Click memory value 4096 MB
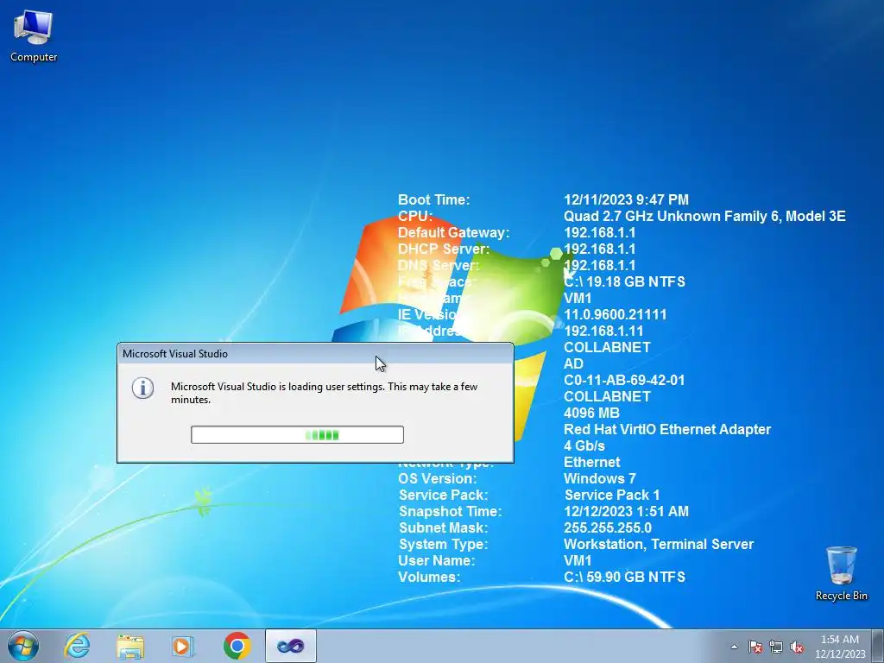Viewport: 884px width, 663px height. [x=591, y=413]
